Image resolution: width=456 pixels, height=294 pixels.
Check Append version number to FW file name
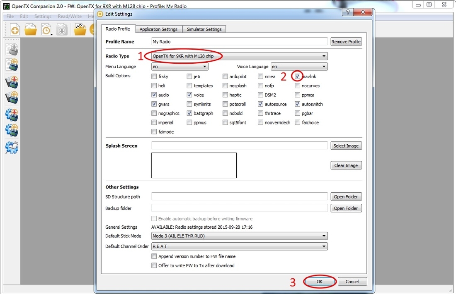[154, 256]
